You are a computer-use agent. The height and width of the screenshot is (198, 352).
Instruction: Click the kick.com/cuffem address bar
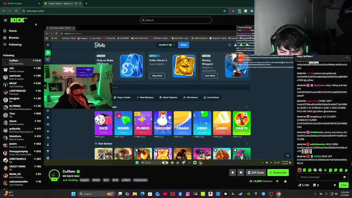pyautogui.click(x=124, y=11)
